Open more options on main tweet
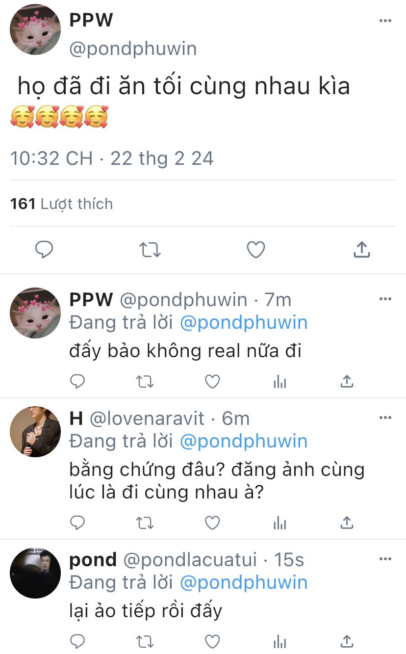The width and height of the screenshot is (406, 654). point(385,21)
